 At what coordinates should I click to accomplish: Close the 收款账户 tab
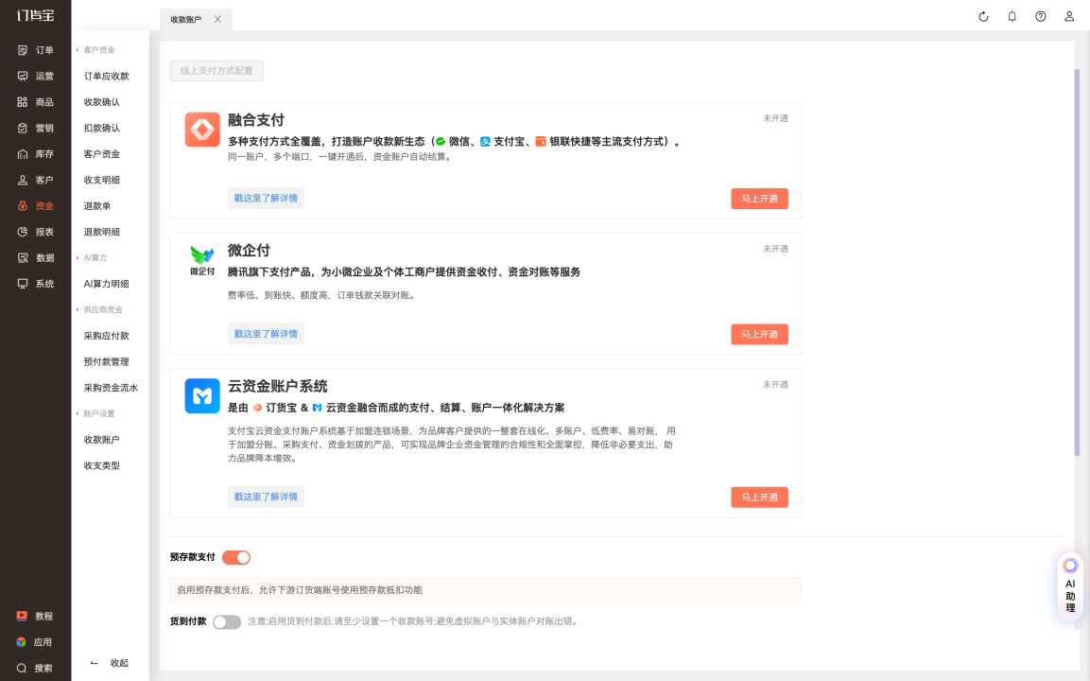(217, 19)
